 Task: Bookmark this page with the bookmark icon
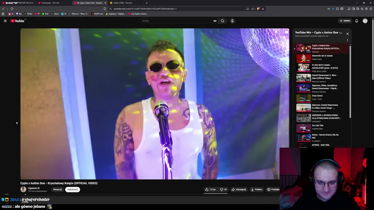tap(105, 9)
